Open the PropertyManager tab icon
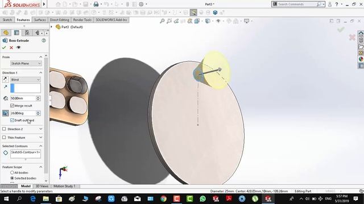Viewport: 364px width, 204px height. pyautogui.click(x=16, y=33)
